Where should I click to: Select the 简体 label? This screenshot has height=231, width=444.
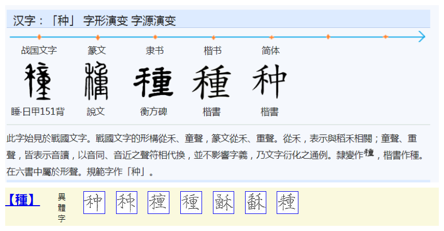[x=271, y=51]
